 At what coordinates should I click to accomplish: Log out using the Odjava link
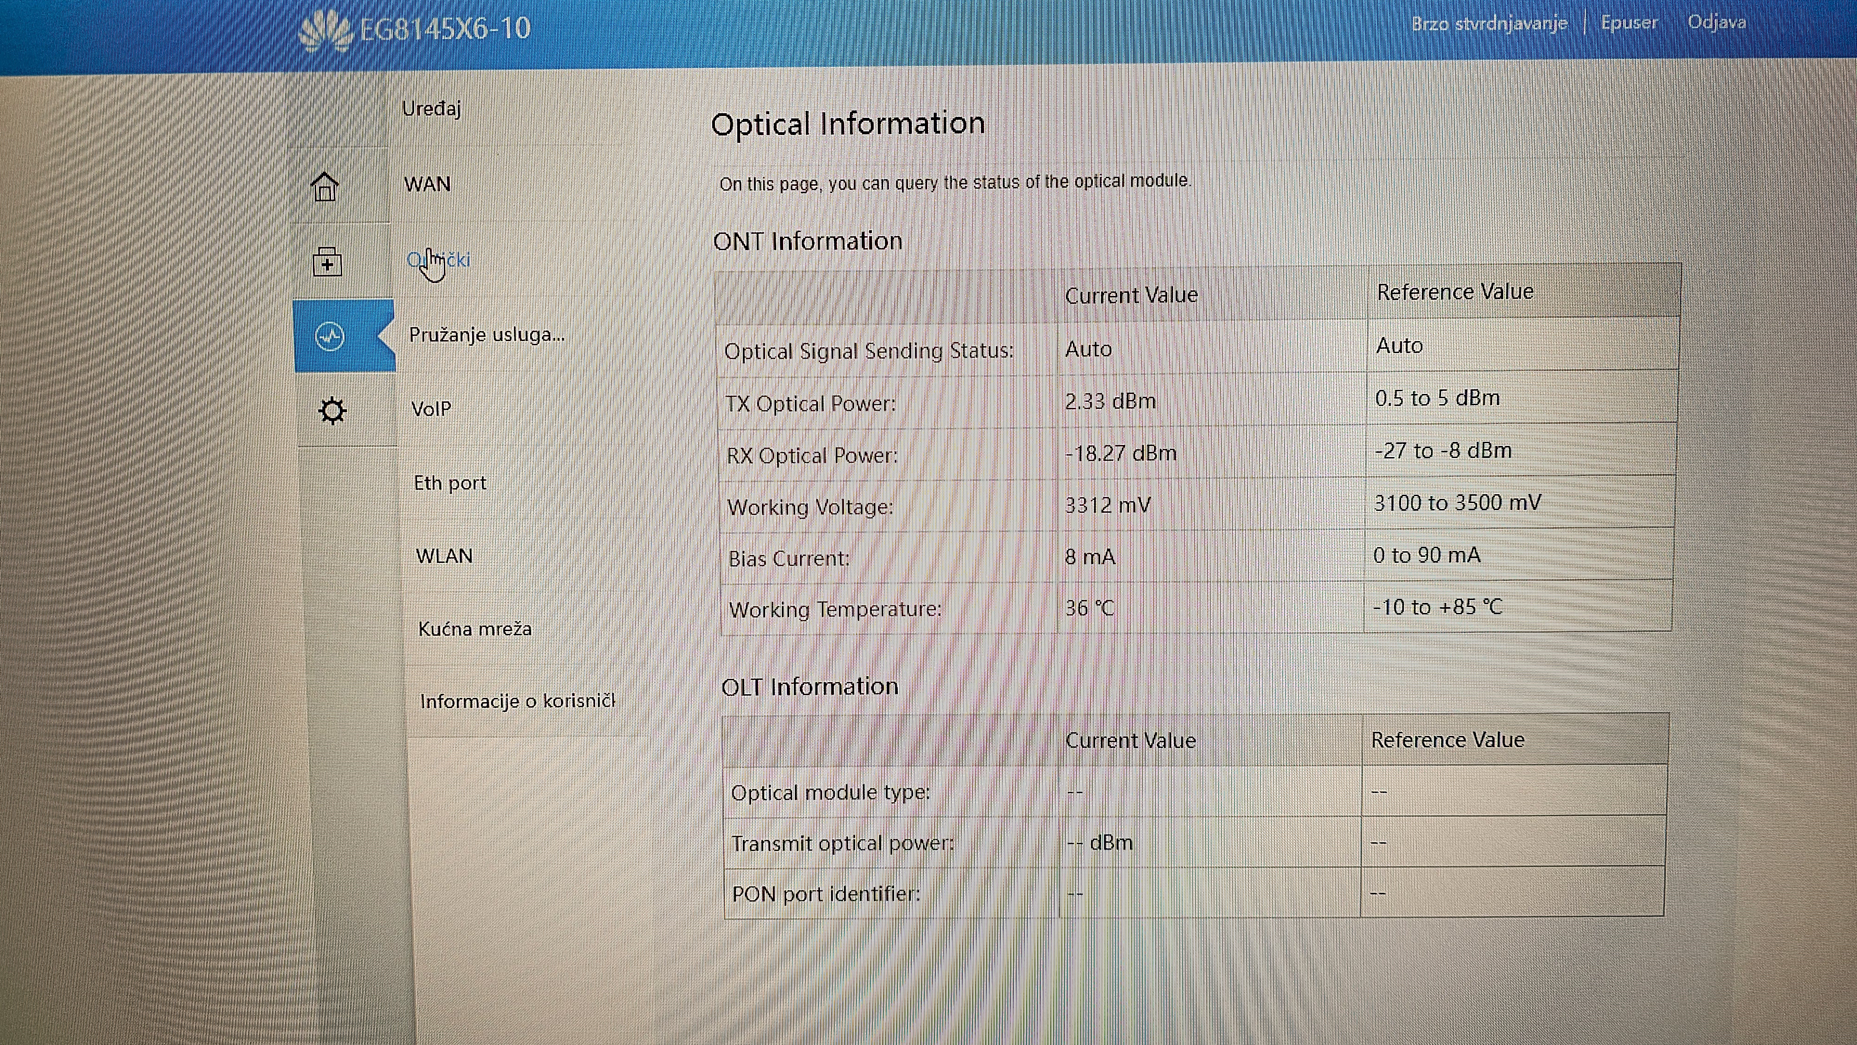1716,22
